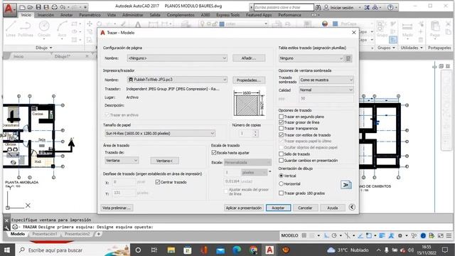
Task: Enable Trazar girado 180 grados
Action: (281, 193)
